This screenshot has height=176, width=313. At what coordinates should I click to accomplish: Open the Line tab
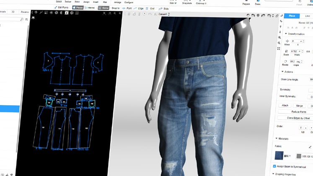pyautogui.click(x=308, y=16)
